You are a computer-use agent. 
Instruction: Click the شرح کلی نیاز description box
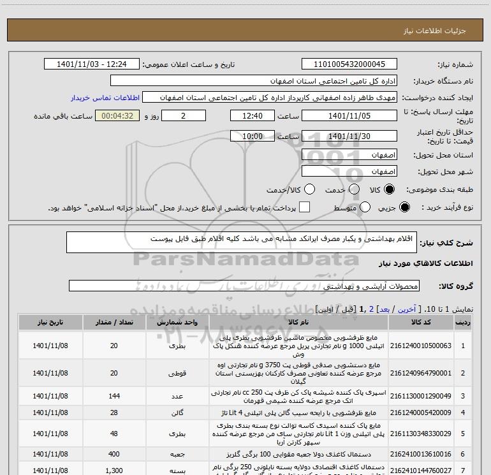[x=242, y=242]
